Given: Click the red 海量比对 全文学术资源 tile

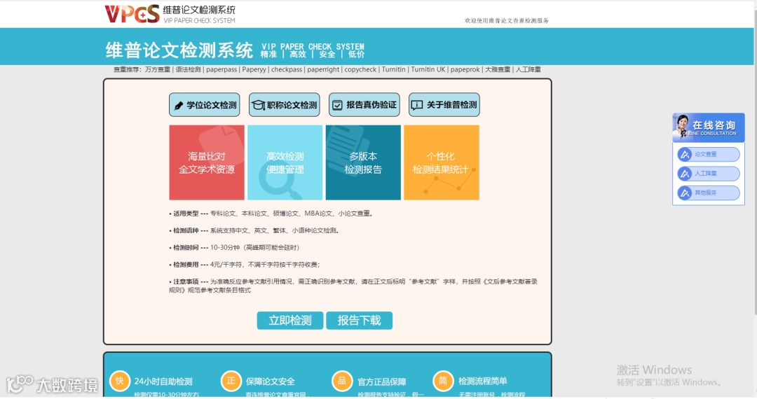Looking at the screenshot, I should point(207,162).
